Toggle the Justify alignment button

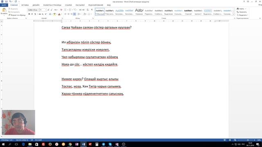[x=75, y=14]
